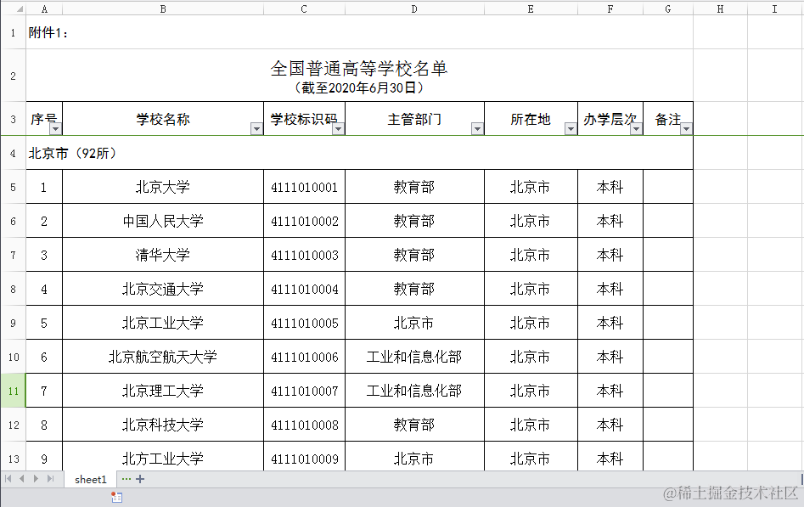Select row 1 header

pos(13,32)
